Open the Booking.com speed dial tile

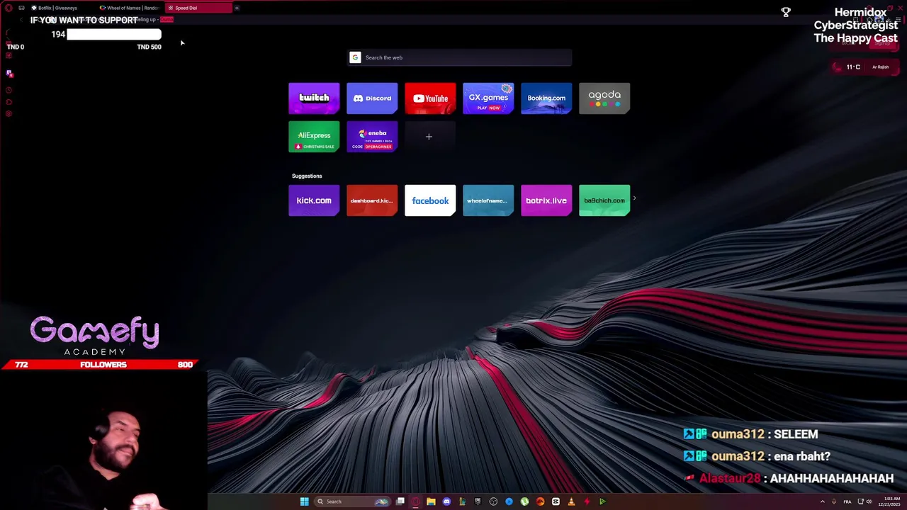(x=546, y=98)
